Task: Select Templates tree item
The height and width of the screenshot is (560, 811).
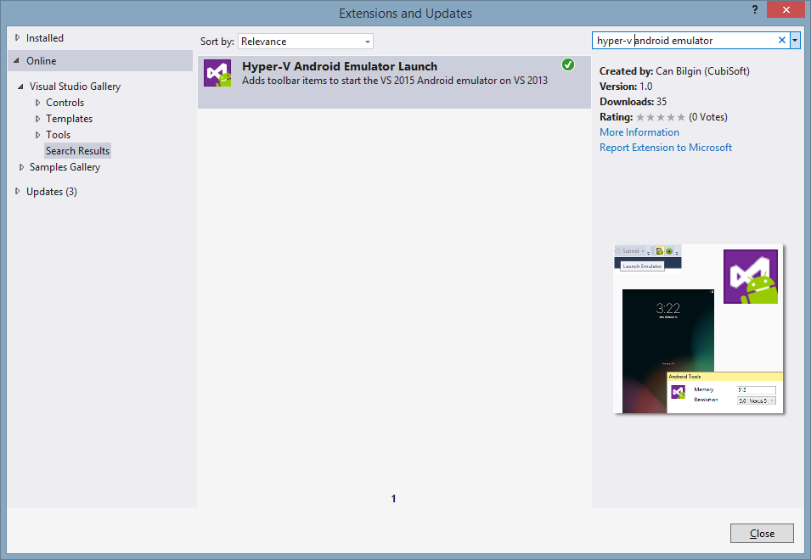Action: (x=69, y=119)
